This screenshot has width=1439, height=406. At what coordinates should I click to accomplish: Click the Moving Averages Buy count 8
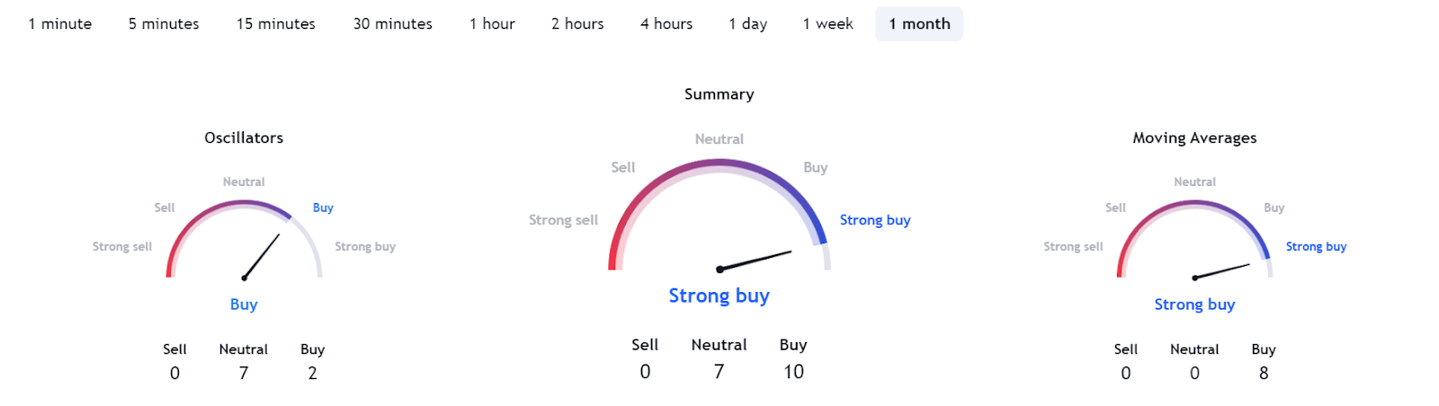(1264, 374)
